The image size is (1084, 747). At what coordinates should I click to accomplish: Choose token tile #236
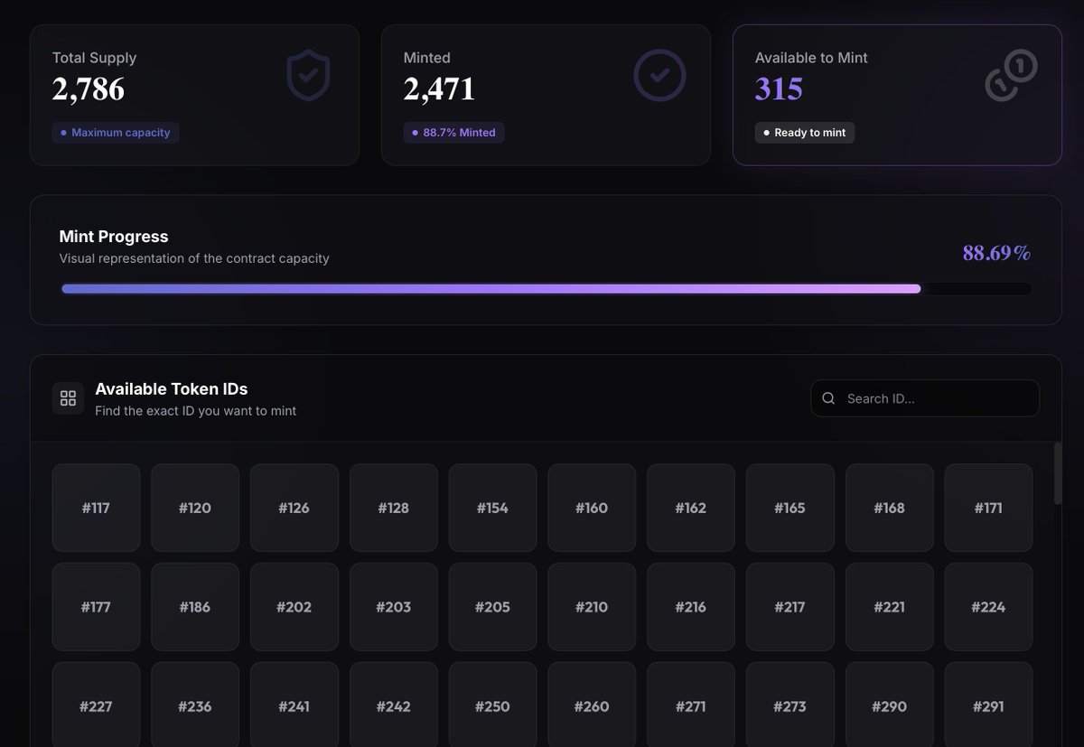pos(195,705)
